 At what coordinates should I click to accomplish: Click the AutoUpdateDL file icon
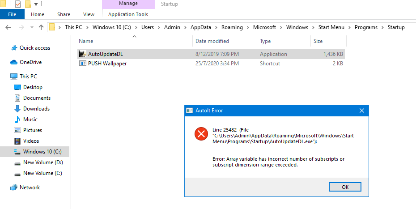[x=83, y=54]
